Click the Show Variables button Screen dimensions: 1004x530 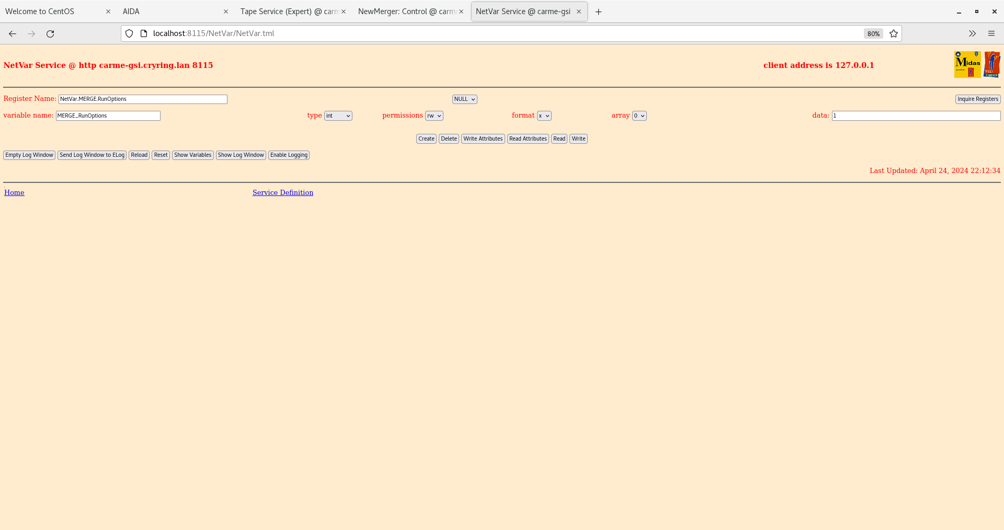point(193,155)
